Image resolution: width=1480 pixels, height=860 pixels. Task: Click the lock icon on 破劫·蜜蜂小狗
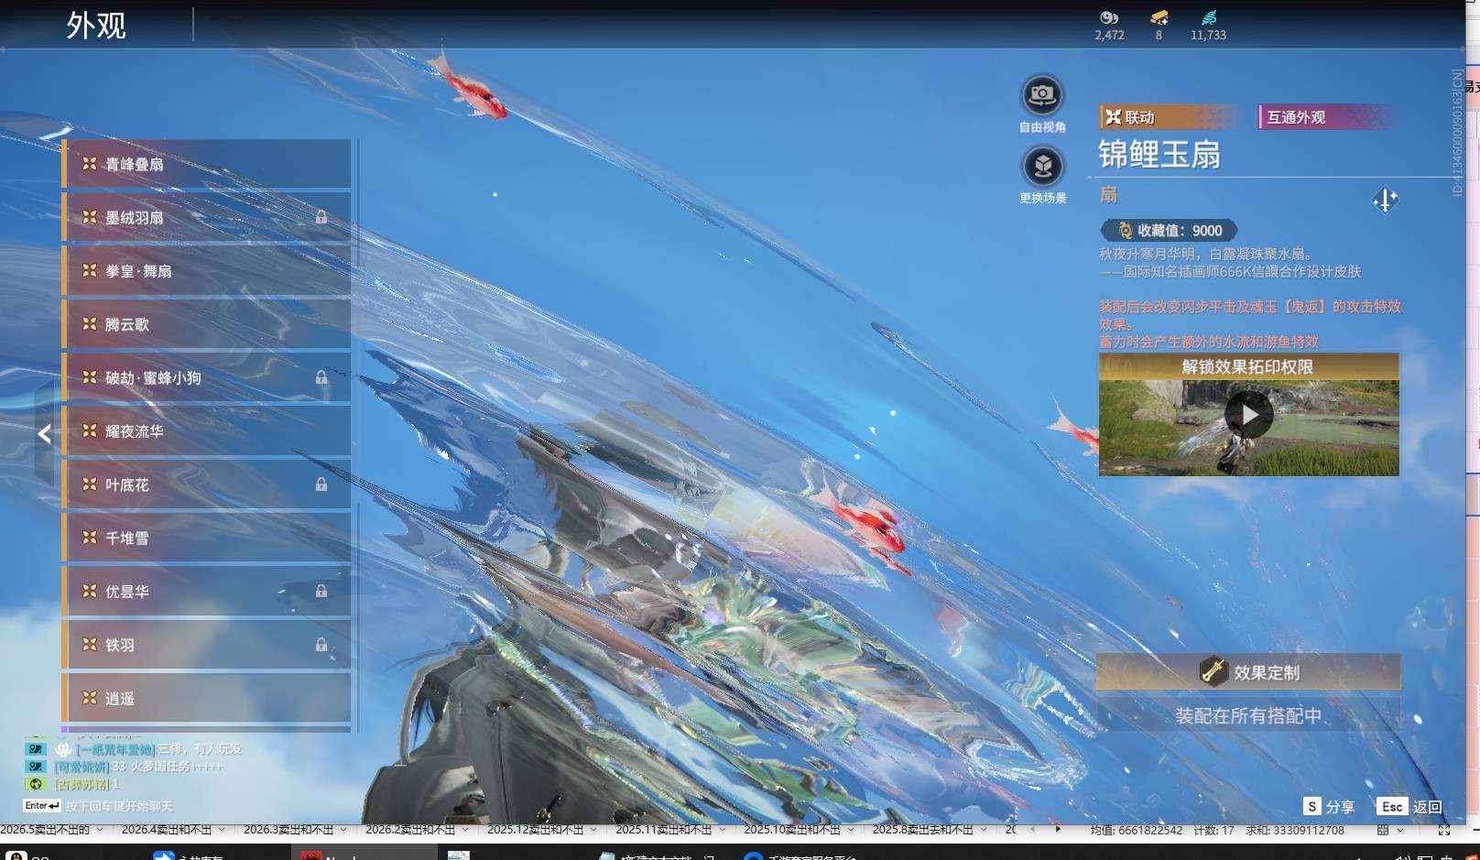click(321, 377)
